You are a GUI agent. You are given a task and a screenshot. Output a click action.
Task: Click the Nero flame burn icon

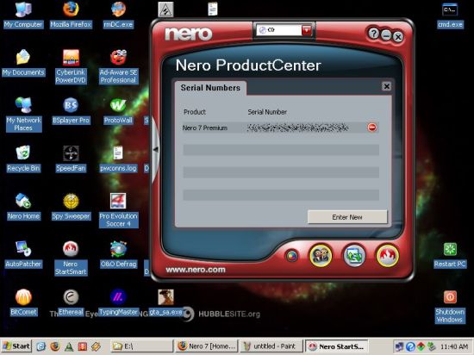387,256
